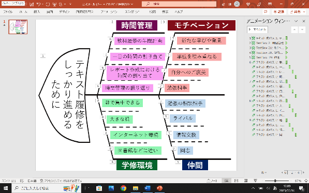Screen dimensions: 309x193
Task: Open Reading View from the status bar
Action: coord(246,181)
